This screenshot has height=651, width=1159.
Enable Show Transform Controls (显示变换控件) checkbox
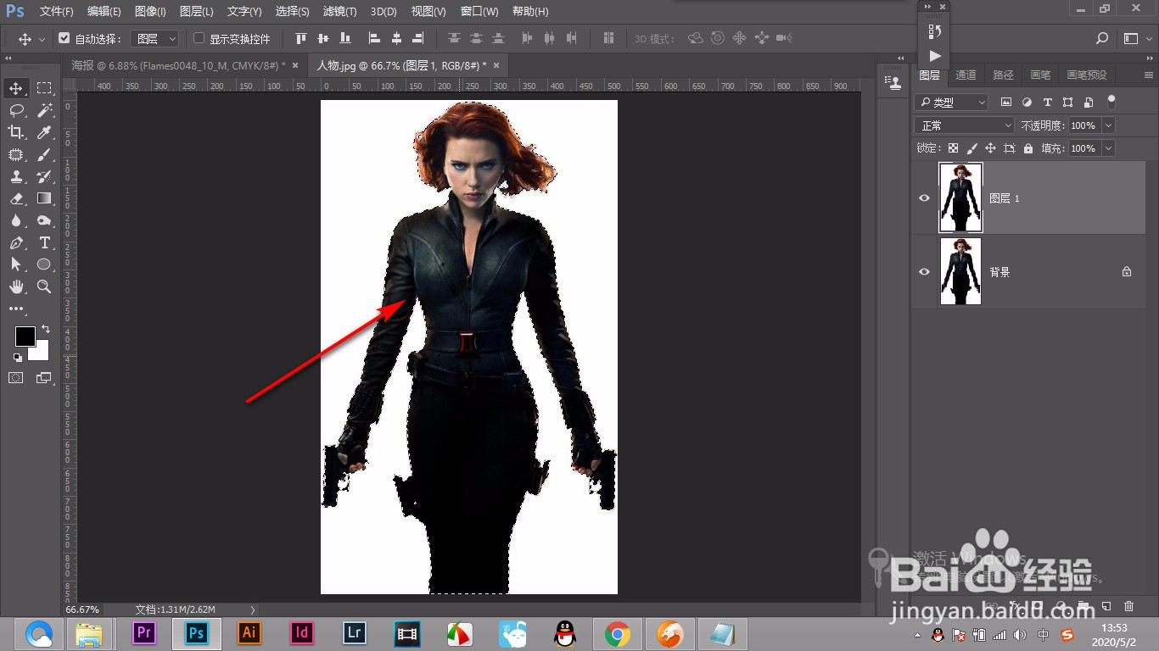point(199,38)
